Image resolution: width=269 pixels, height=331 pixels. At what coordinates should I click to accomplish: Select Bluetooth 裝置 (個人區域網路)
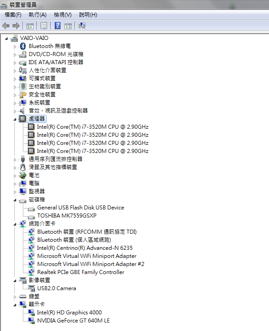tap(74, 240)
